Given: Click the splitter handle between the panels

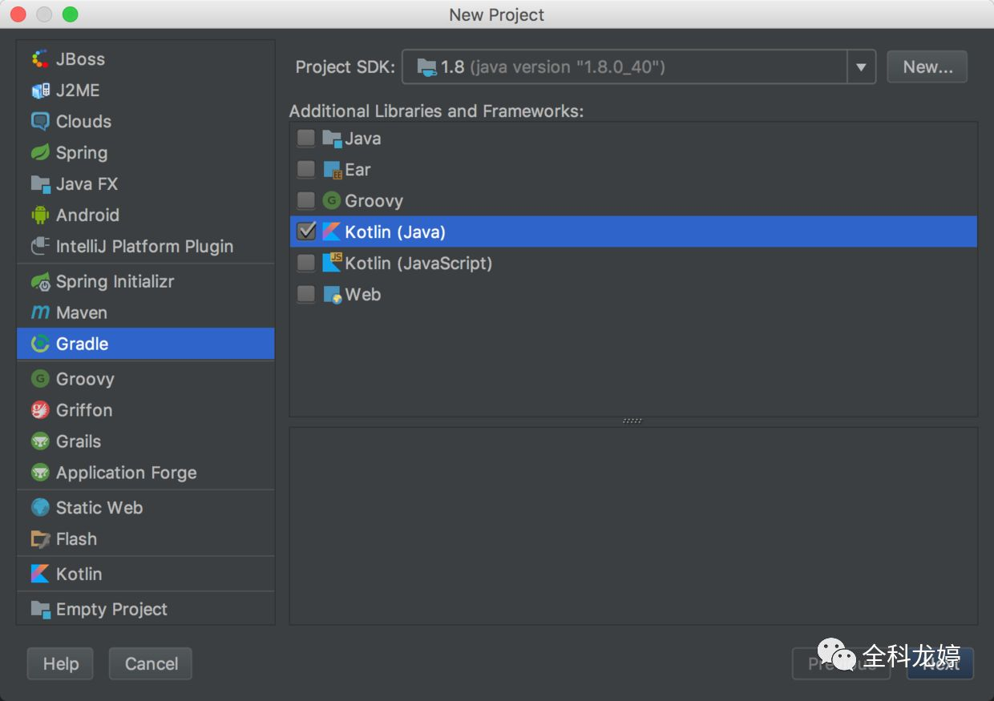Looking at the screenshot, I should coord(632,421).
